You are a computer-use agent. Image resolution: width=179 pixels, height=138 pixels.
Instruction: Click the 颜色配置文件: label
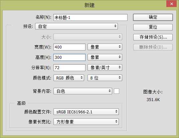(38, 112)
